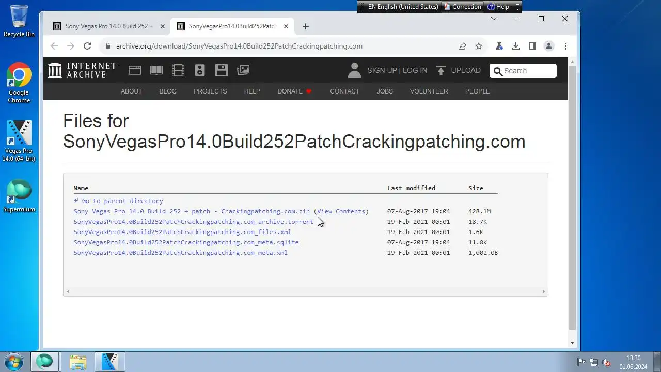The image size is (661, 372).
Task: Click the Internet Archive logo
Action: click(x=83, y=70)
